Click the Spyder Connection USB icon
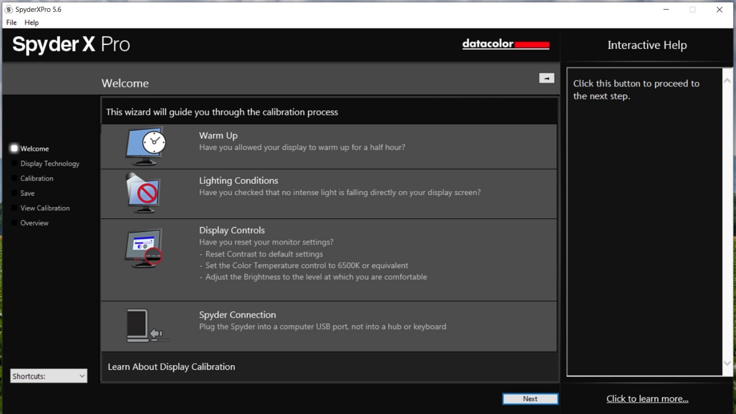This screenshot has height=414, width=736. (x=146, y=326)
